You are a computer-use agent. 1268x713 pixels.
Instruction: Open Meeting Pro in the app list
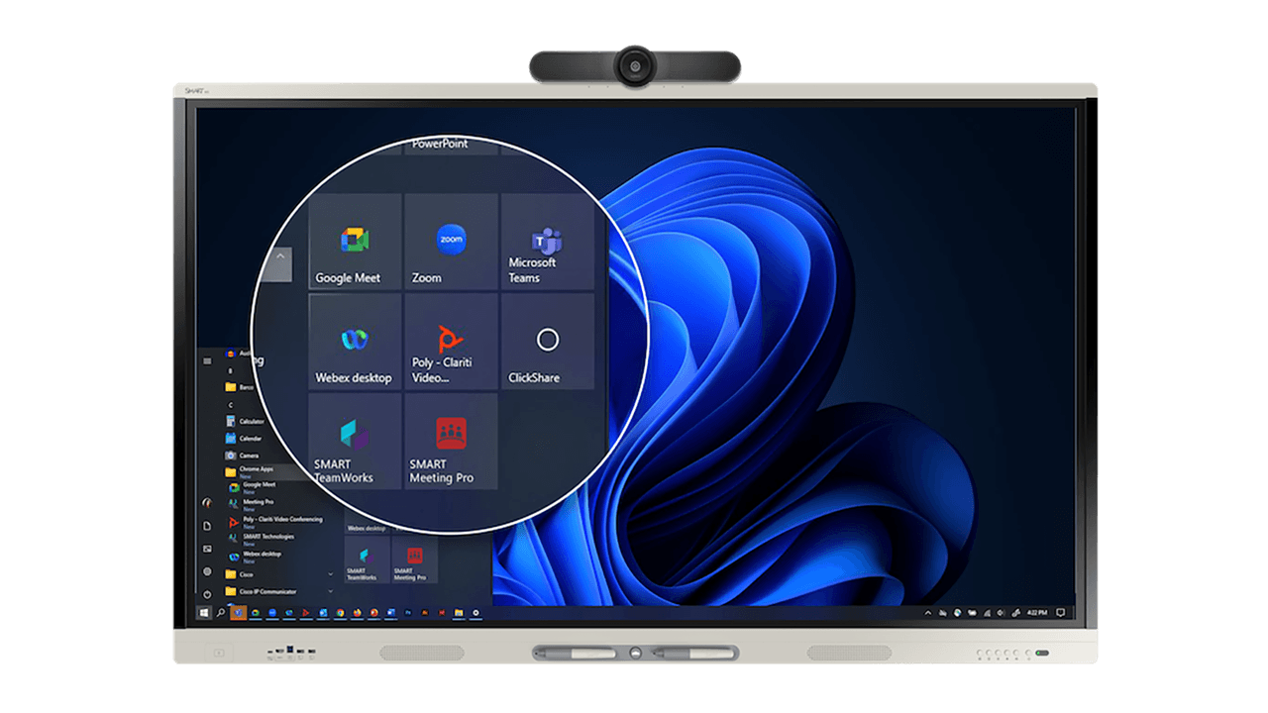pos(254,504)
